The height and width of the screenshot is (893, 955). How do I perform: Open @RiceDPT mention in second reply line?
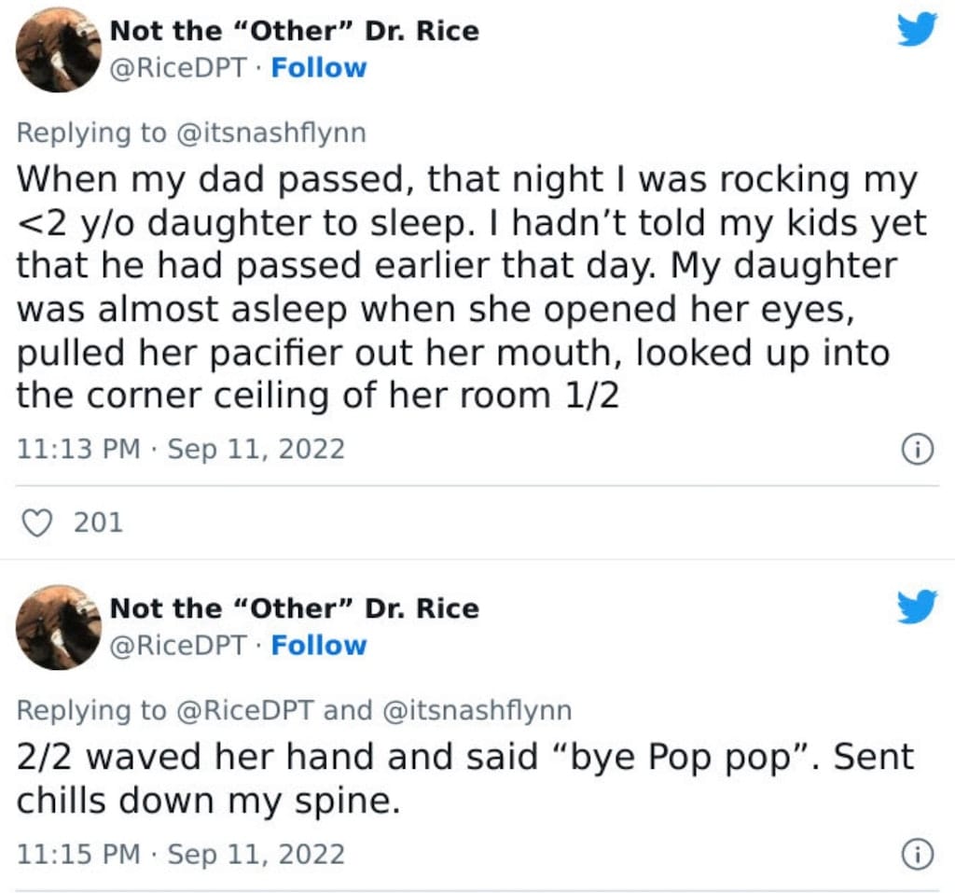coord(245,710)
